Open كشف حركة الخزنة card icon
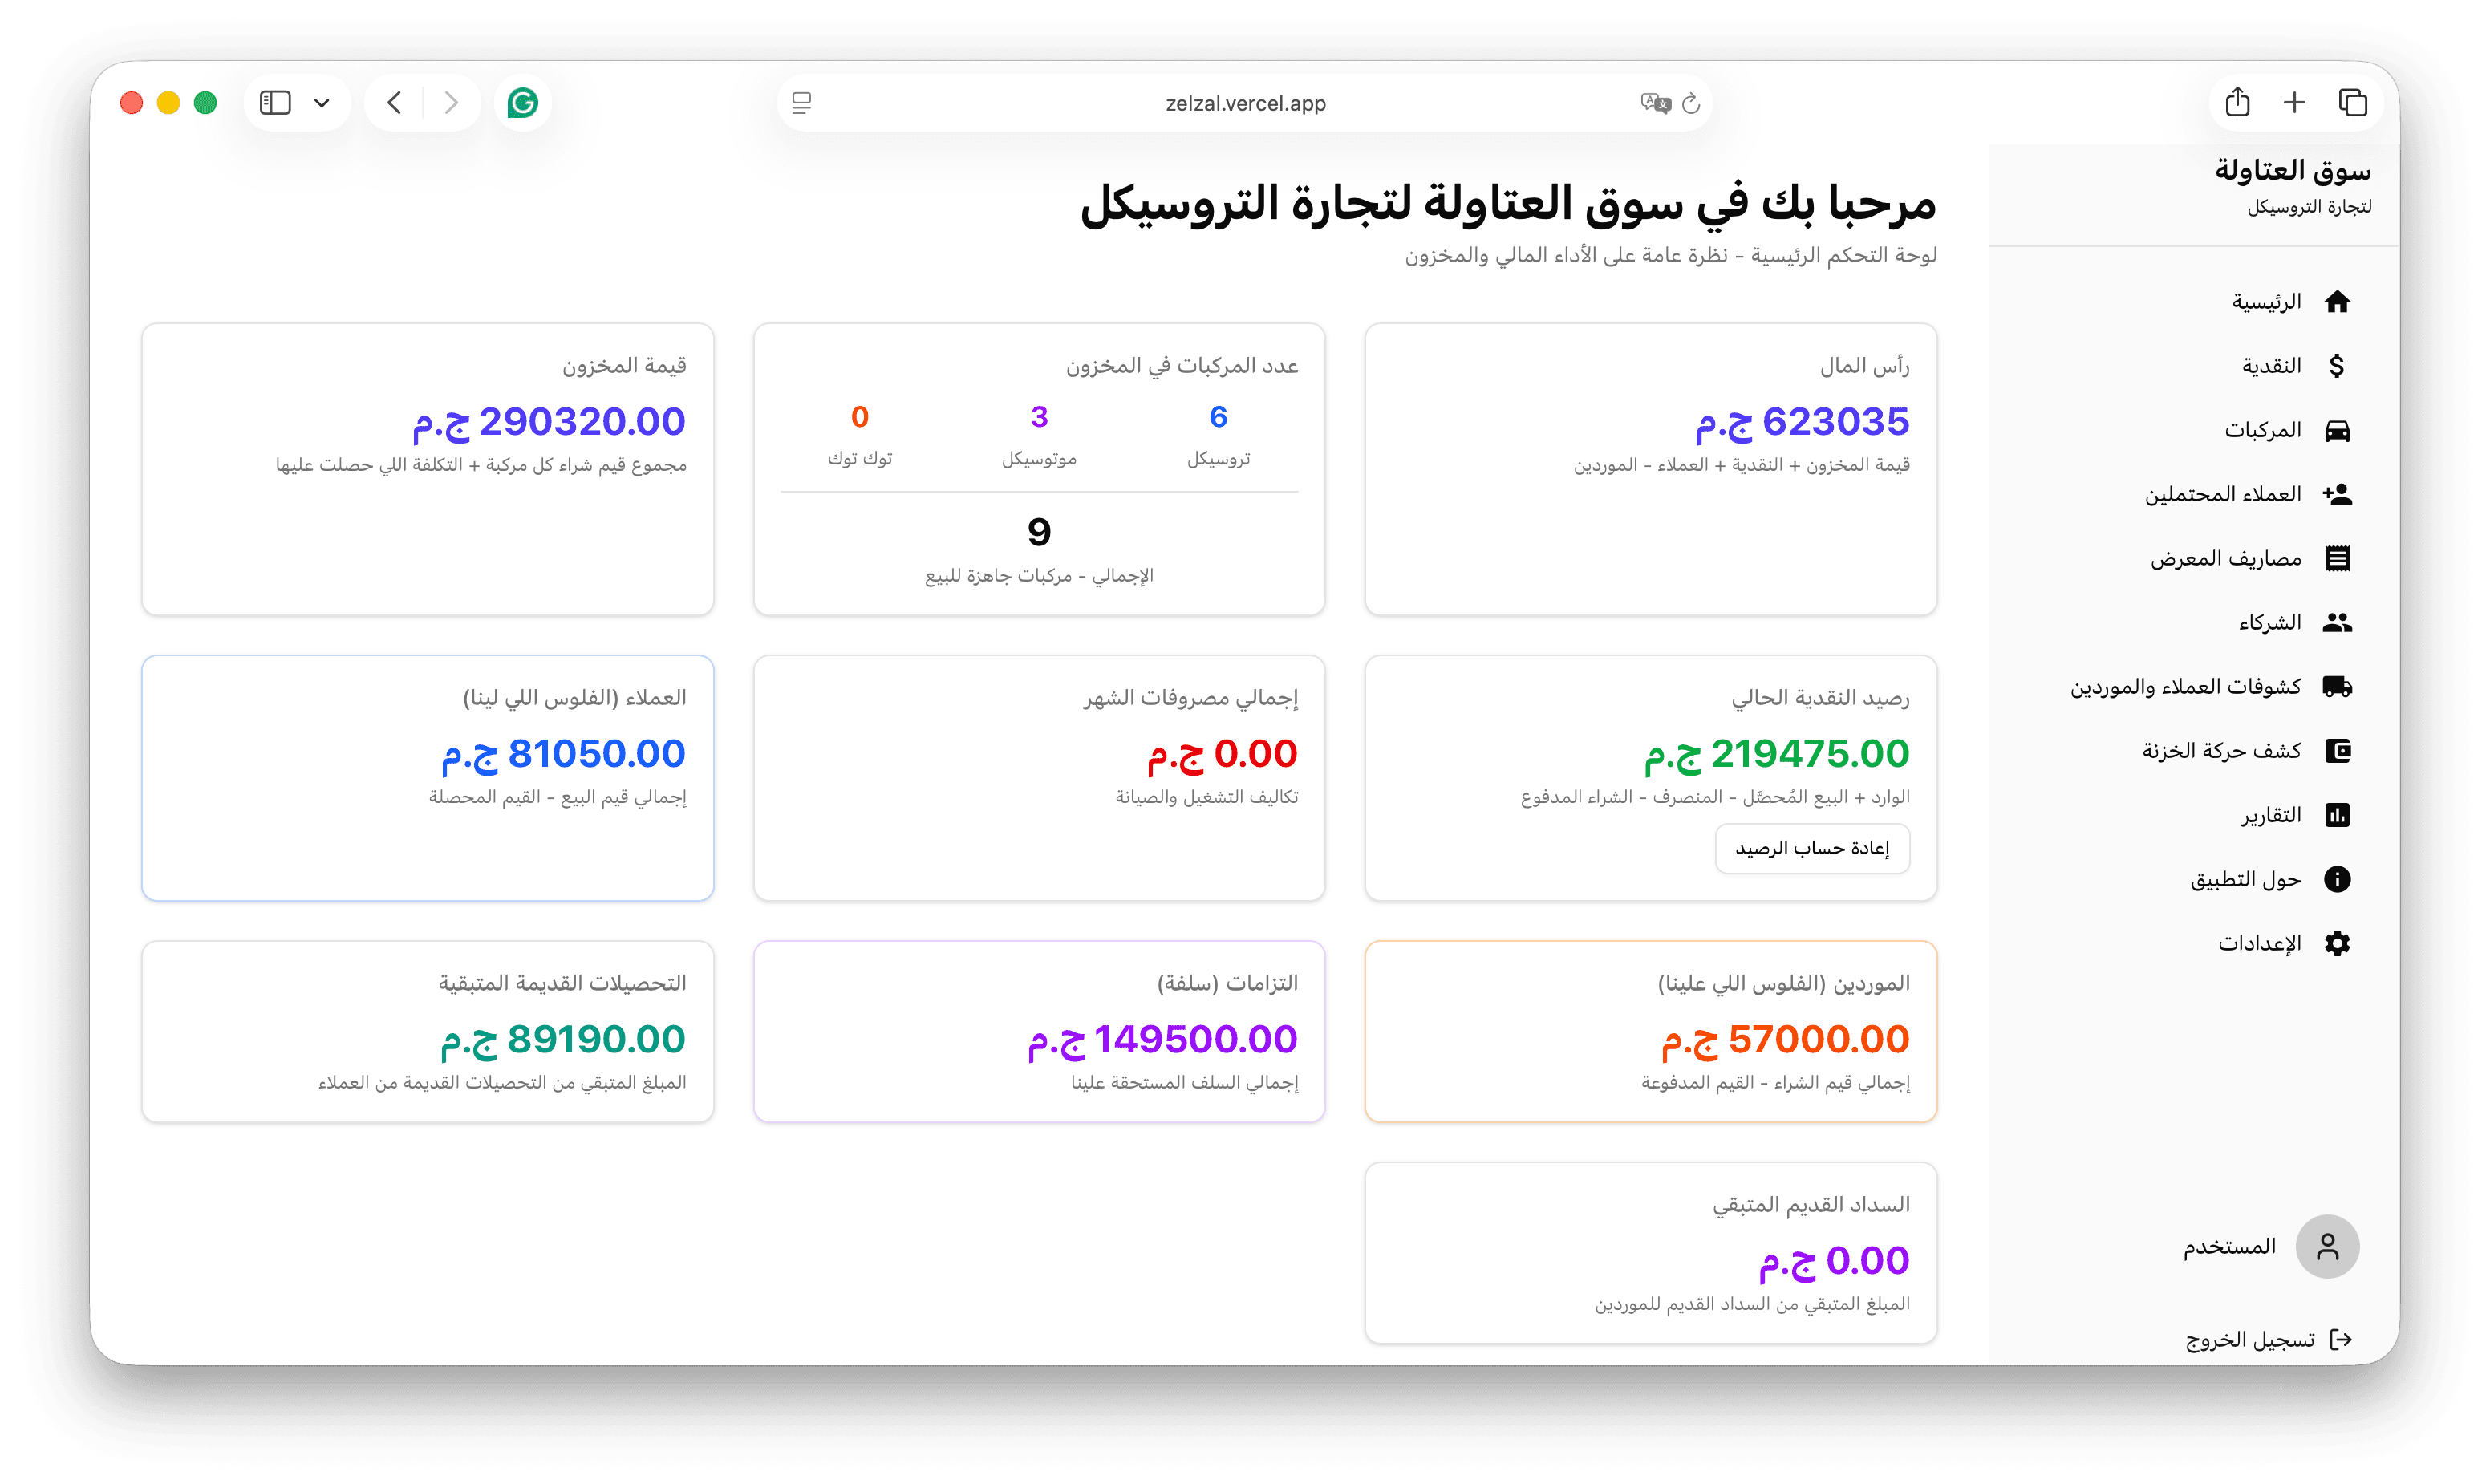This screenshot has height=1484, width=2490. [x=2338, y=750]
